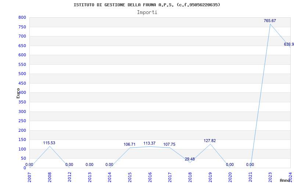The height and width of the screenshot is (184, 294).
Task: Click the 2013 x-axis label
Action: pyautogui.click(x=90, y=177)
